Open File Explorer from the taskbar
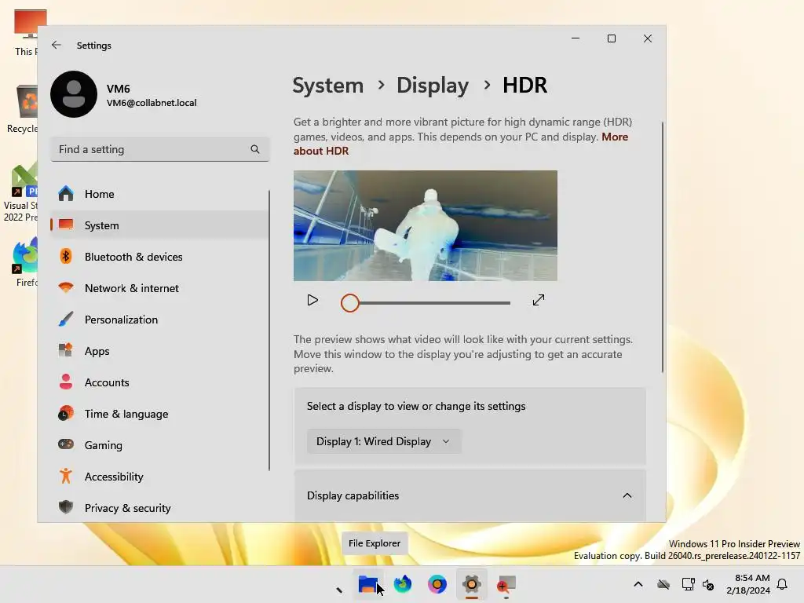Viewport: 804px width, 603px height. [x=368, y=584]
